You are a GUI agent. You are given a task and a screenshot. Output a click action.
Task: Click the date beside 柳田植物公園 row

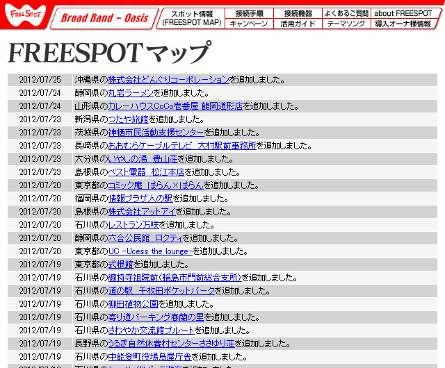[x=40, y=303]
